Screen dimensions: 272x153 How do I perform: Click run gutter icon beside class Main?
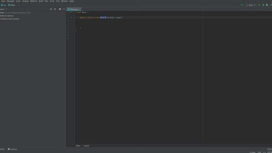(71, 12)
